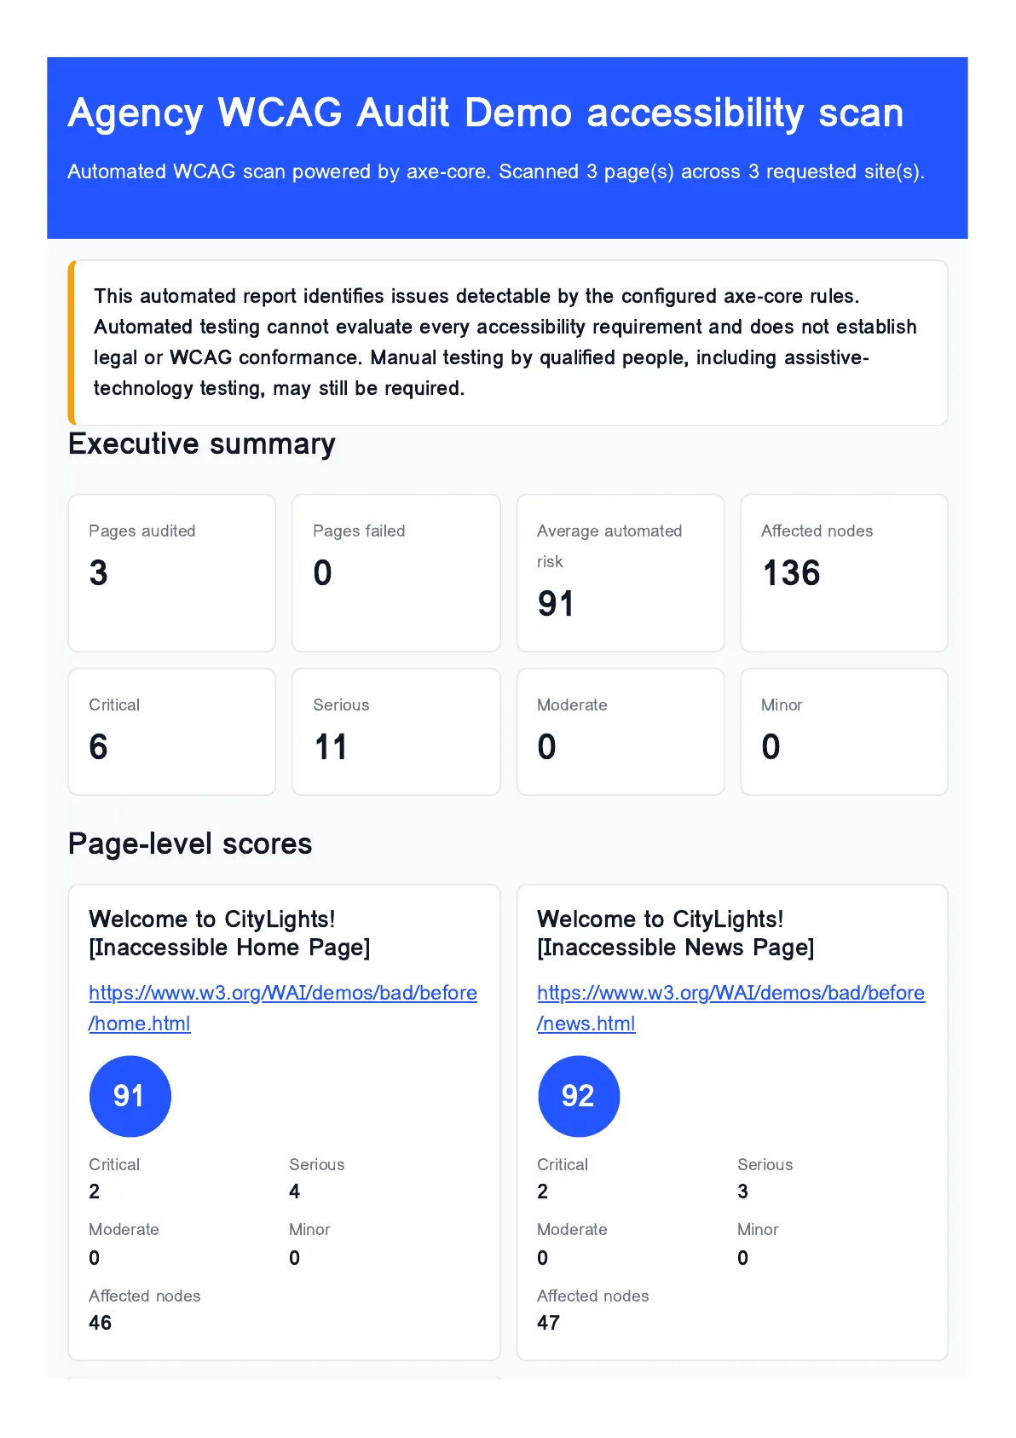Select the Average automated risk card
This screenshot has width=1016, height=1438.
click(x=621, y=573)
